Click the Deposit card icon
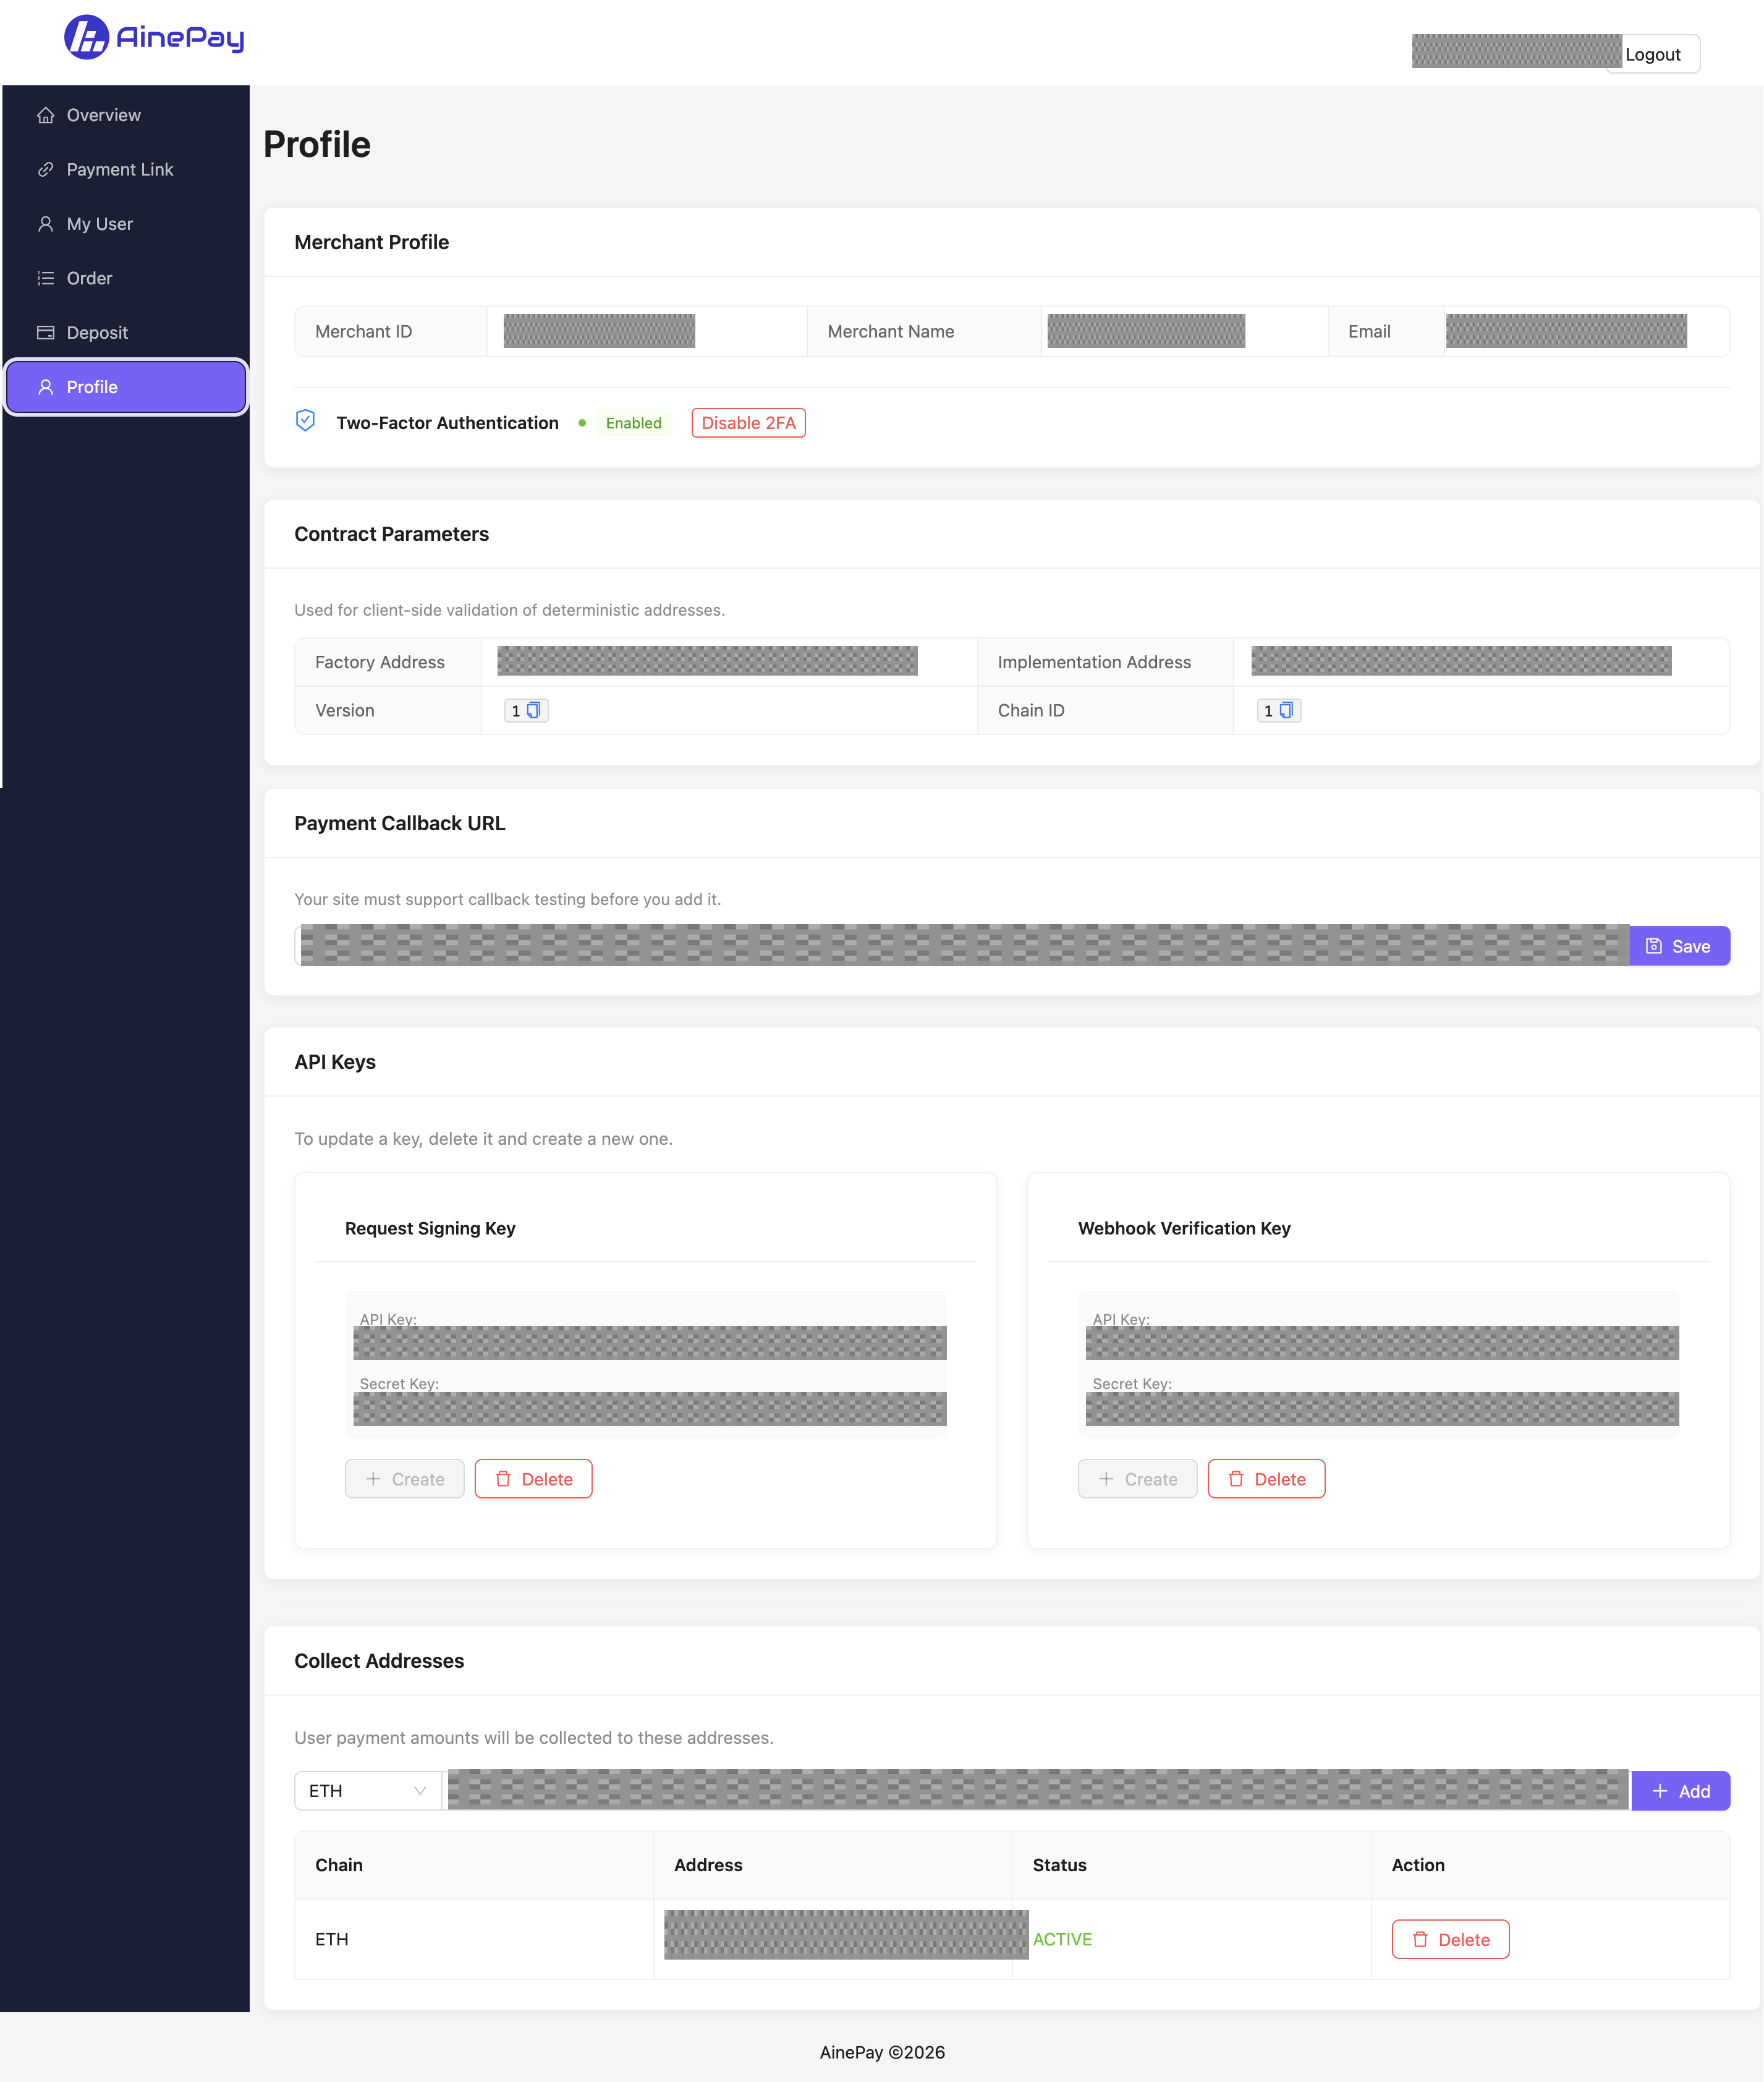1764x2082 pixels. point(45,332)
